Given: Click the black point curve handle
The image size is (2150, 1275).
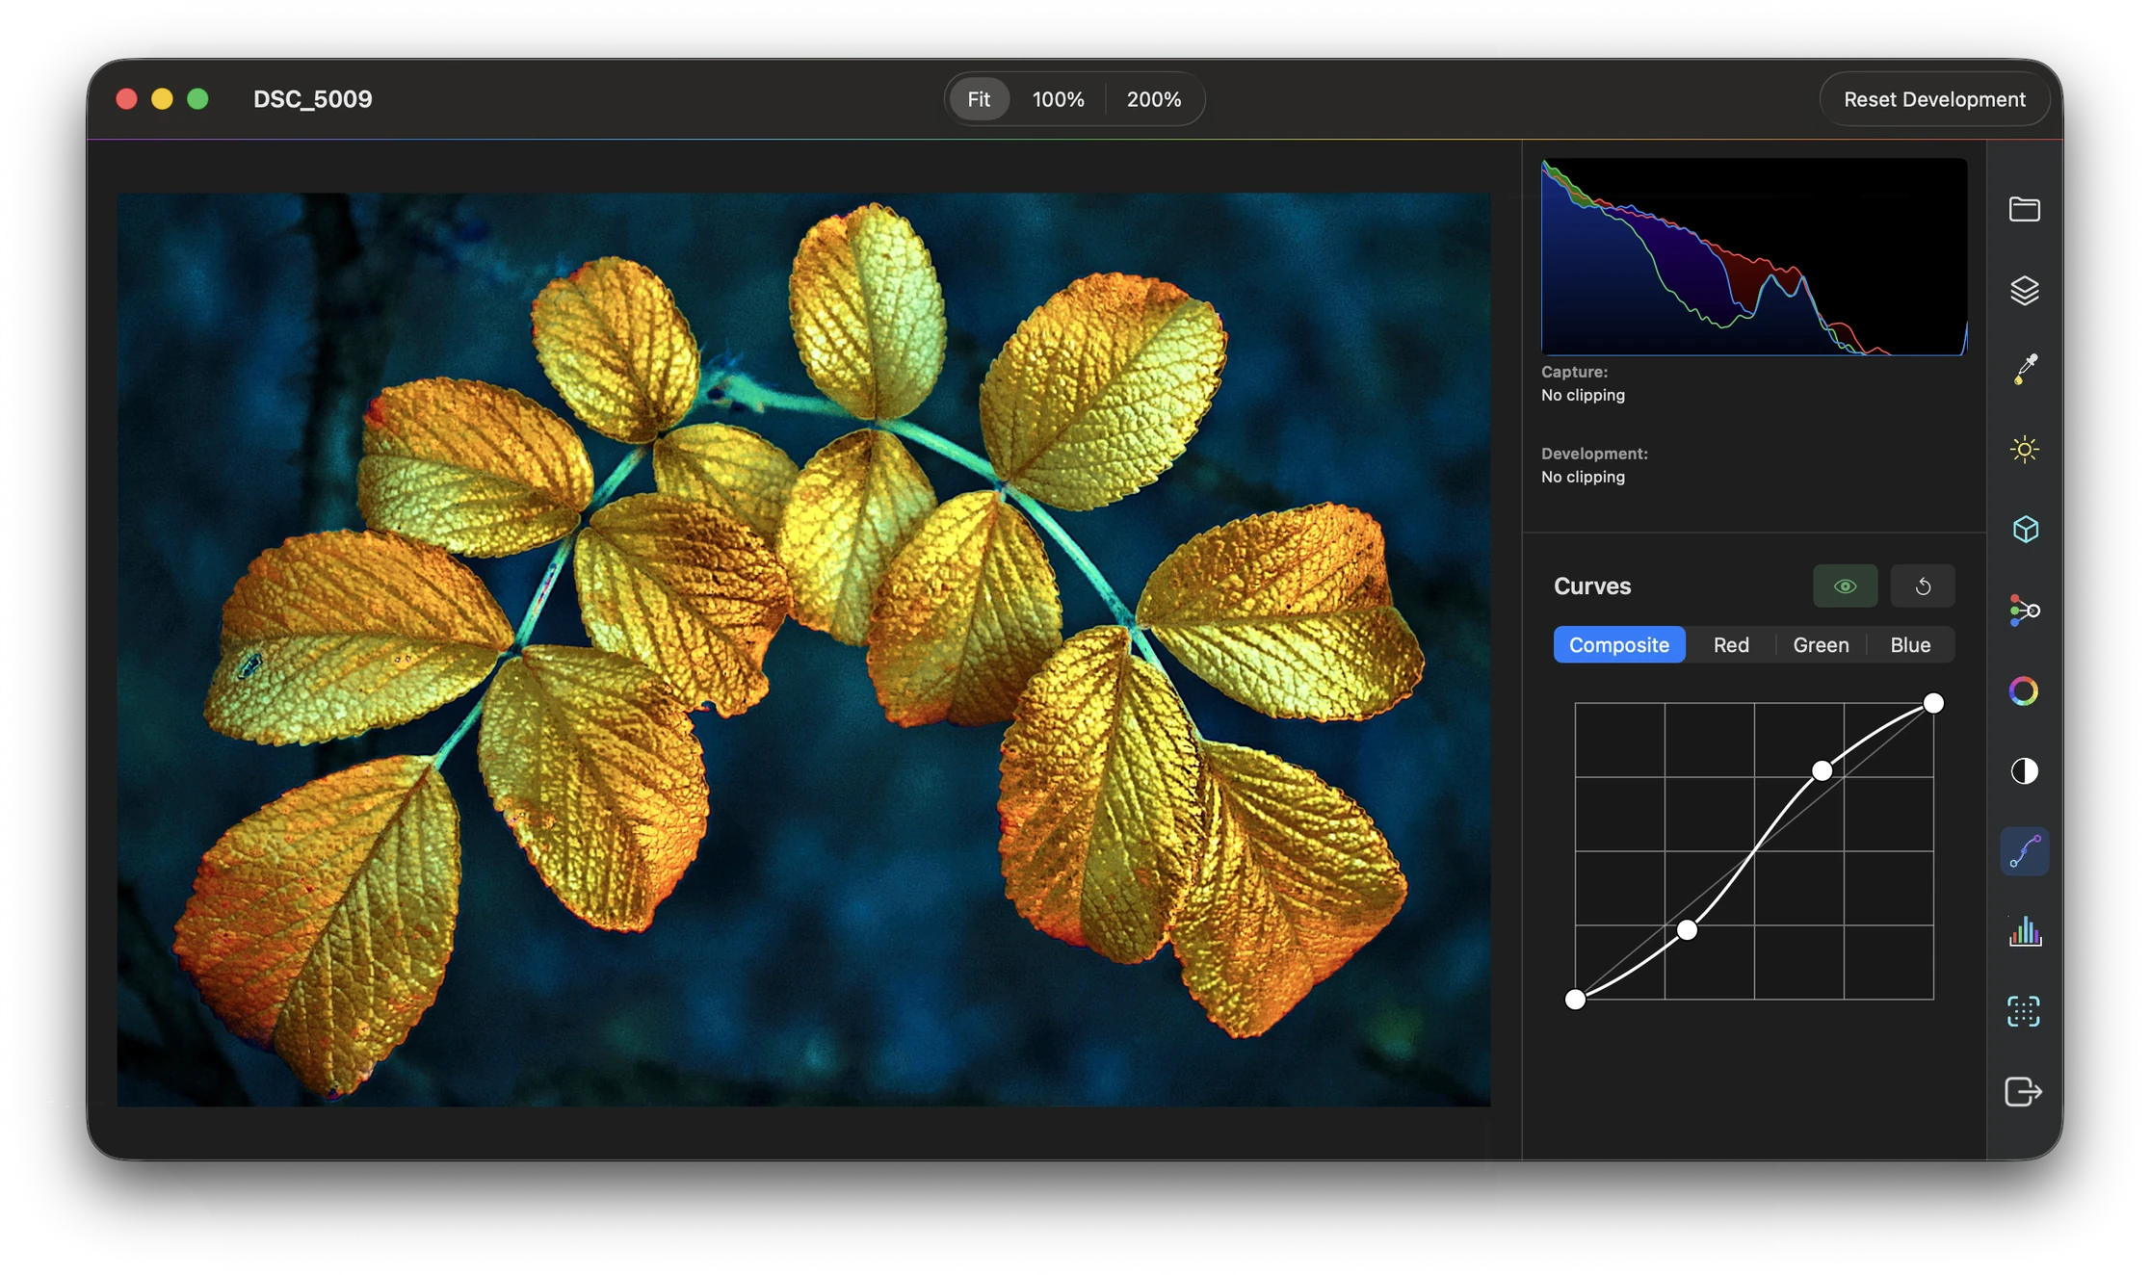Looking at the screenshot, I should pyautogui.click(x=1575, y=1000).
